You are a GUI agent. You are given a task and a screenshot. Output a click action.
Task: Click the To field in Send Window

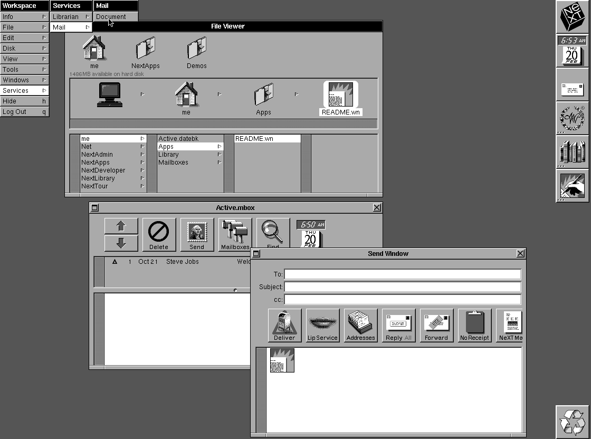point(403,274)
